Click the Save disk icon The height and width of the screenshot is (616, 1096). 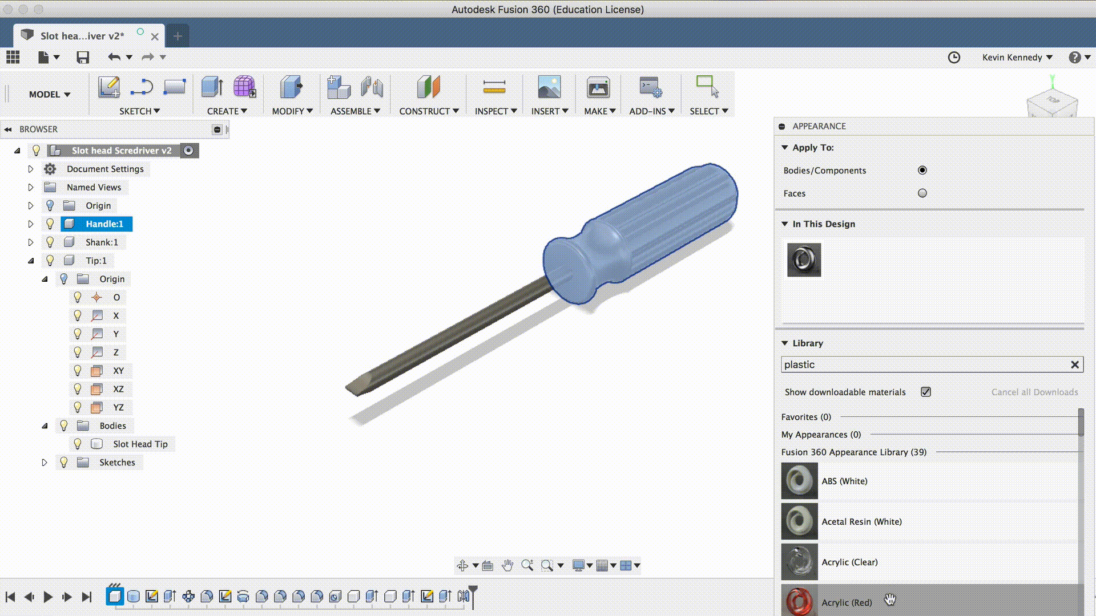click(x=83, y=57)
